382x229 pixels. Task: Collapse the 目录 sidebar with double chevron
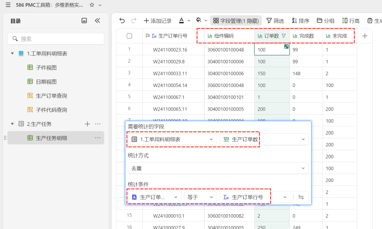point(97,21)
